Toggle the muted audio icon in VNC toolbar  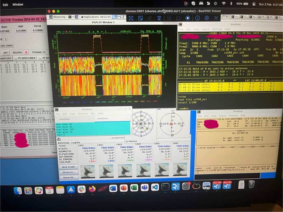(150, 18)
